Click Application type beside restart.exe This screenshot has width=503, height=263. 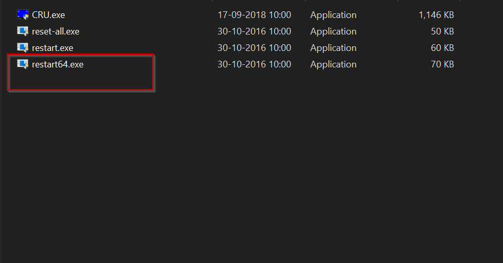333,48
